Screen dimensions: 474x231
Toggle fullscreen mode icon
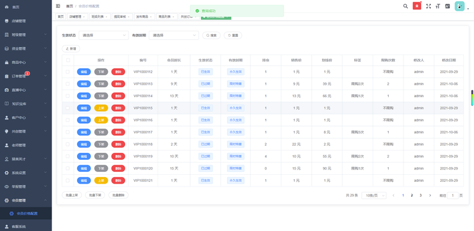pyautogui.click(x=428, y=6)
